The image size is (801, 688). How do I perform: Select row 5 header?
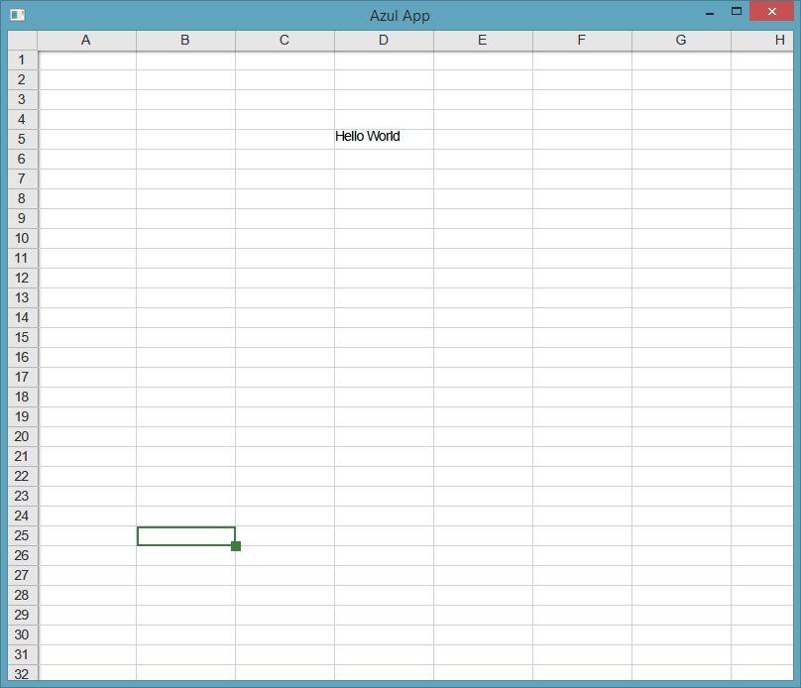[x=22, y=139]
